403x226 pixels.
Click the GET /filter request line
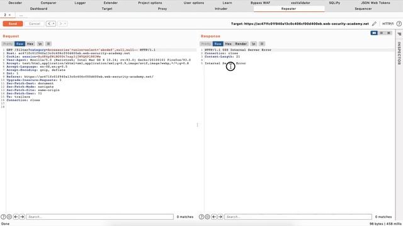tap(81, 50)
